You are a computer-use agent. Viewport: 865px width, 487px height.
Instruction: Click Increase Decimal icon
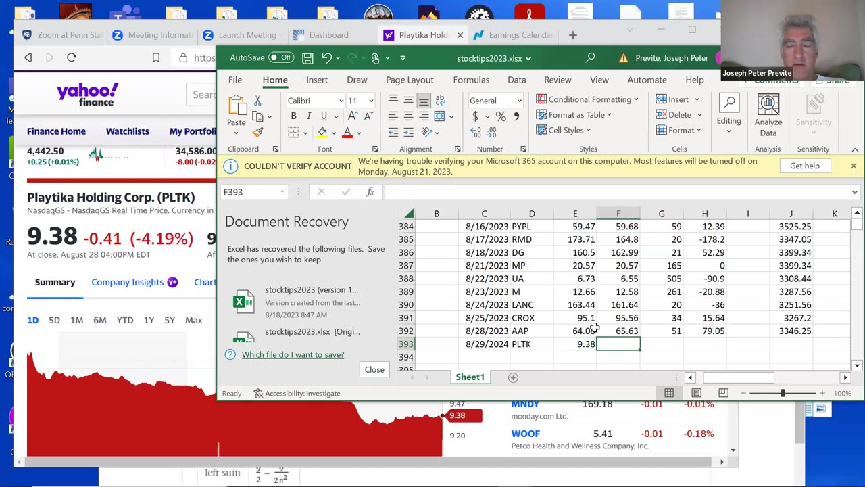point(475,133)
